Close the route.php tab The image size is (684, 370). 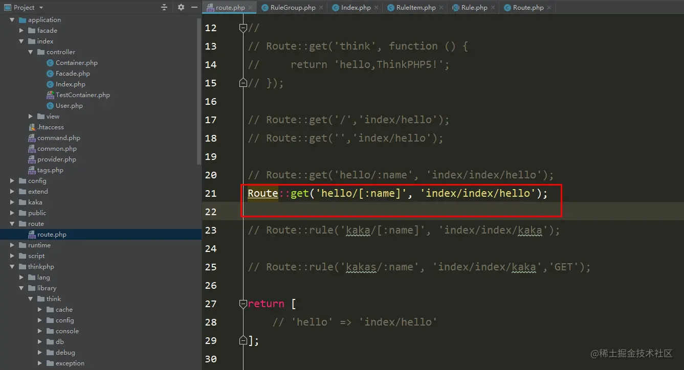pos(250,8)
